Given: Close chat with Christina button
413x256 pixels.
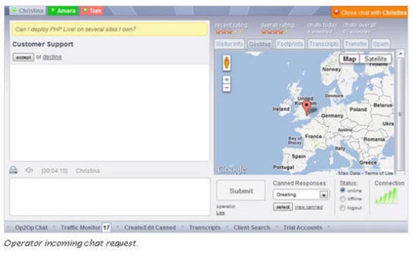Looking at the screenshot, I should pyautogui.click(x=369, y=13).
